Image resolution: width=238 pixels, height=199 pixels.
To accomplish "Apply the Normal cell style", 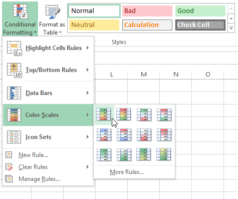I will click(94, 11).
